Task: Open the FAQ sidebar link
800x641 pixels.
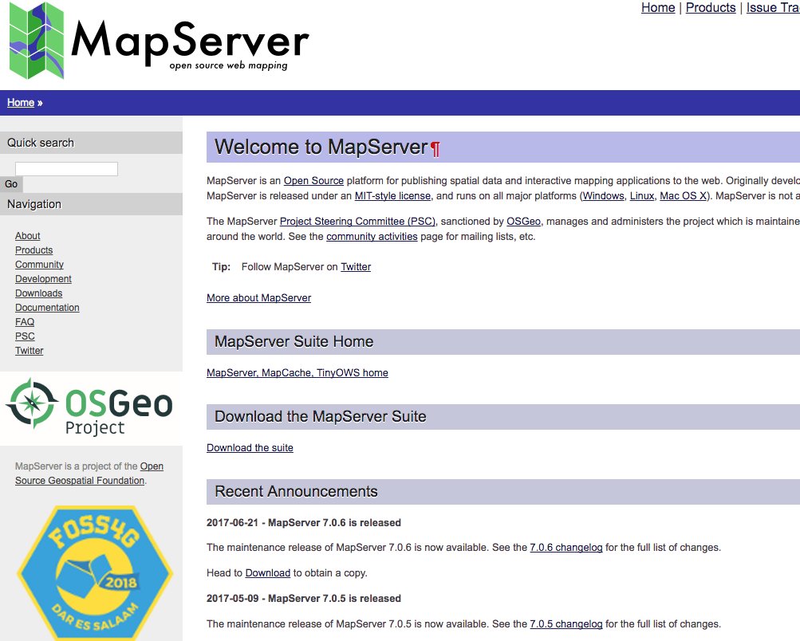Action: click(x=25, y=321)
